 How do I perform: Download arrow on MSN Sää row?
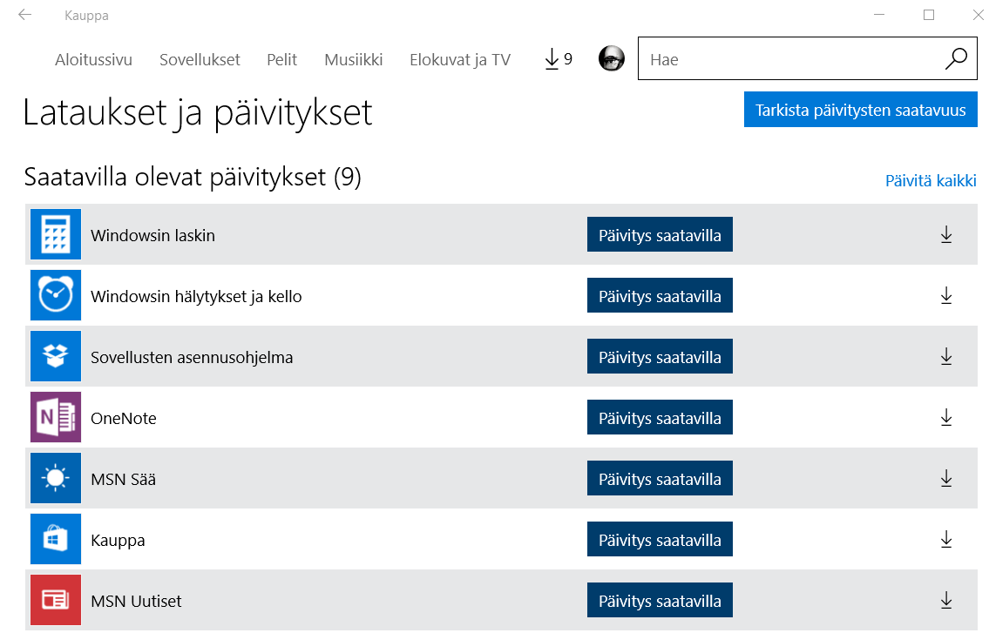[946, 479]
